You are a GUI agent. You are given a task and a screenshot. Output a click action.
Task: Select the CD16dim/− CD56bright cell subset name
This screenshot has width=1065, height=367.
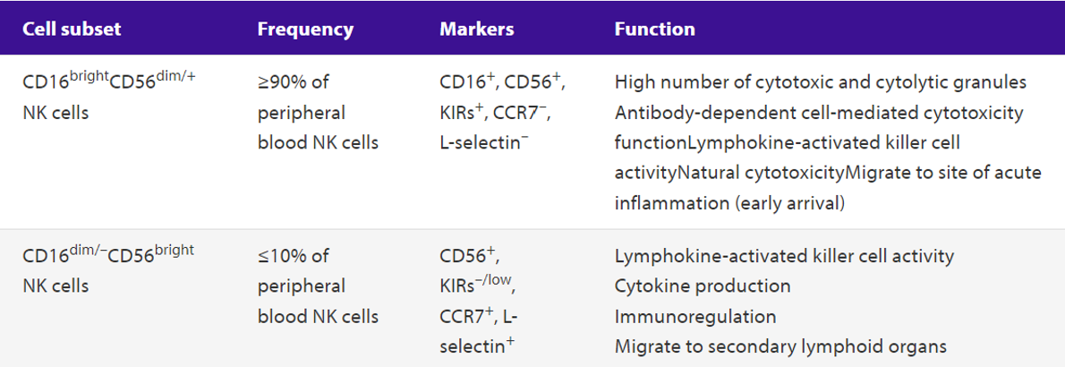click(108, 269)
